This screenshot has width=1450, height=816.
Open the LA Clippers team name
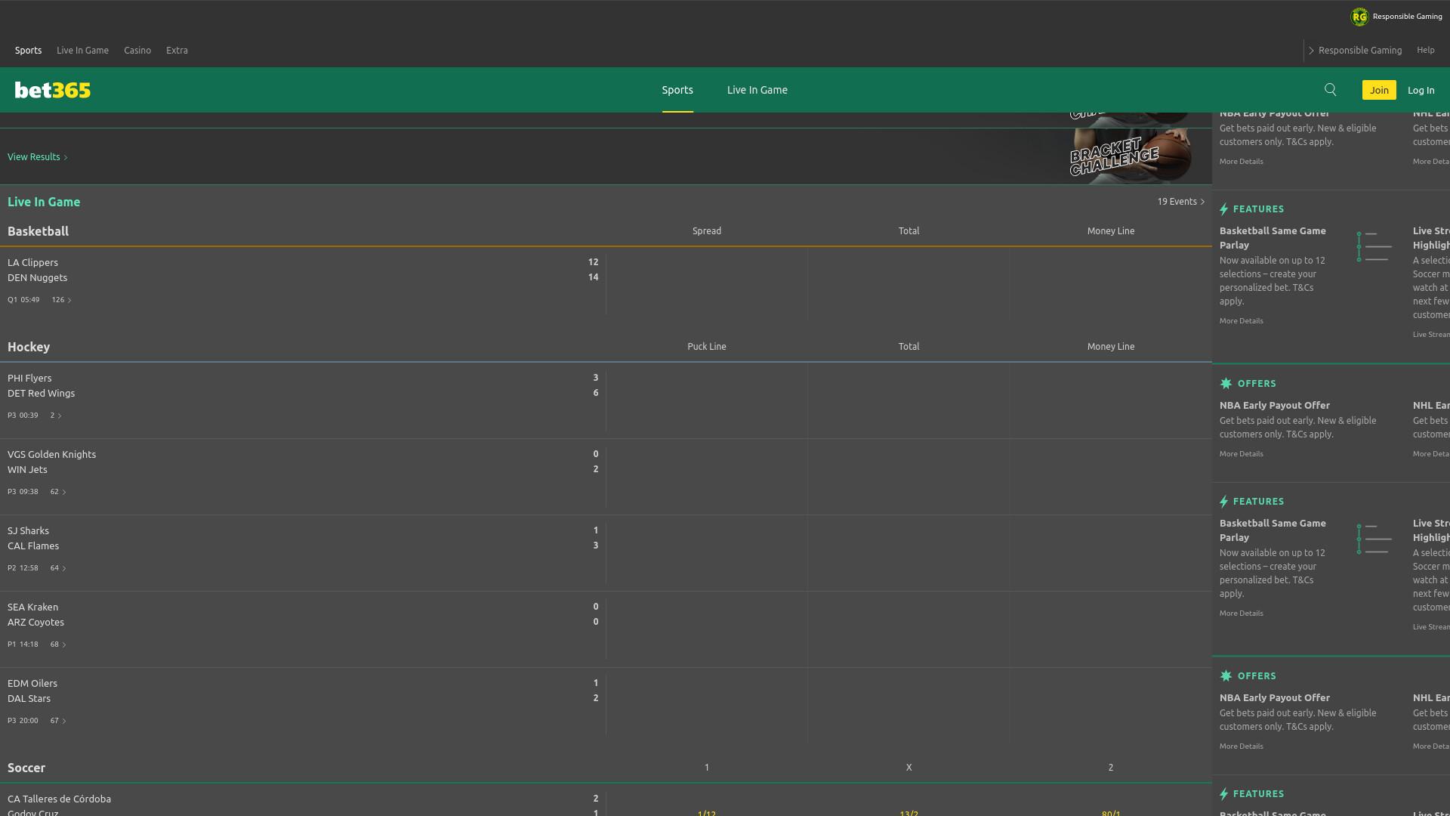click(x=32, y=262)
